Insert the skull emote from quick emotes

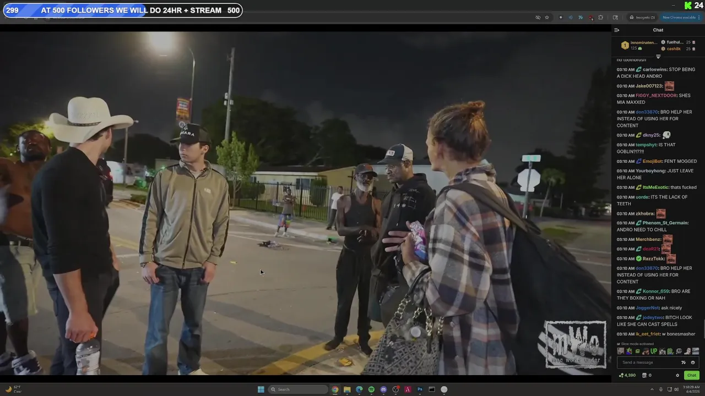[679, 351]
